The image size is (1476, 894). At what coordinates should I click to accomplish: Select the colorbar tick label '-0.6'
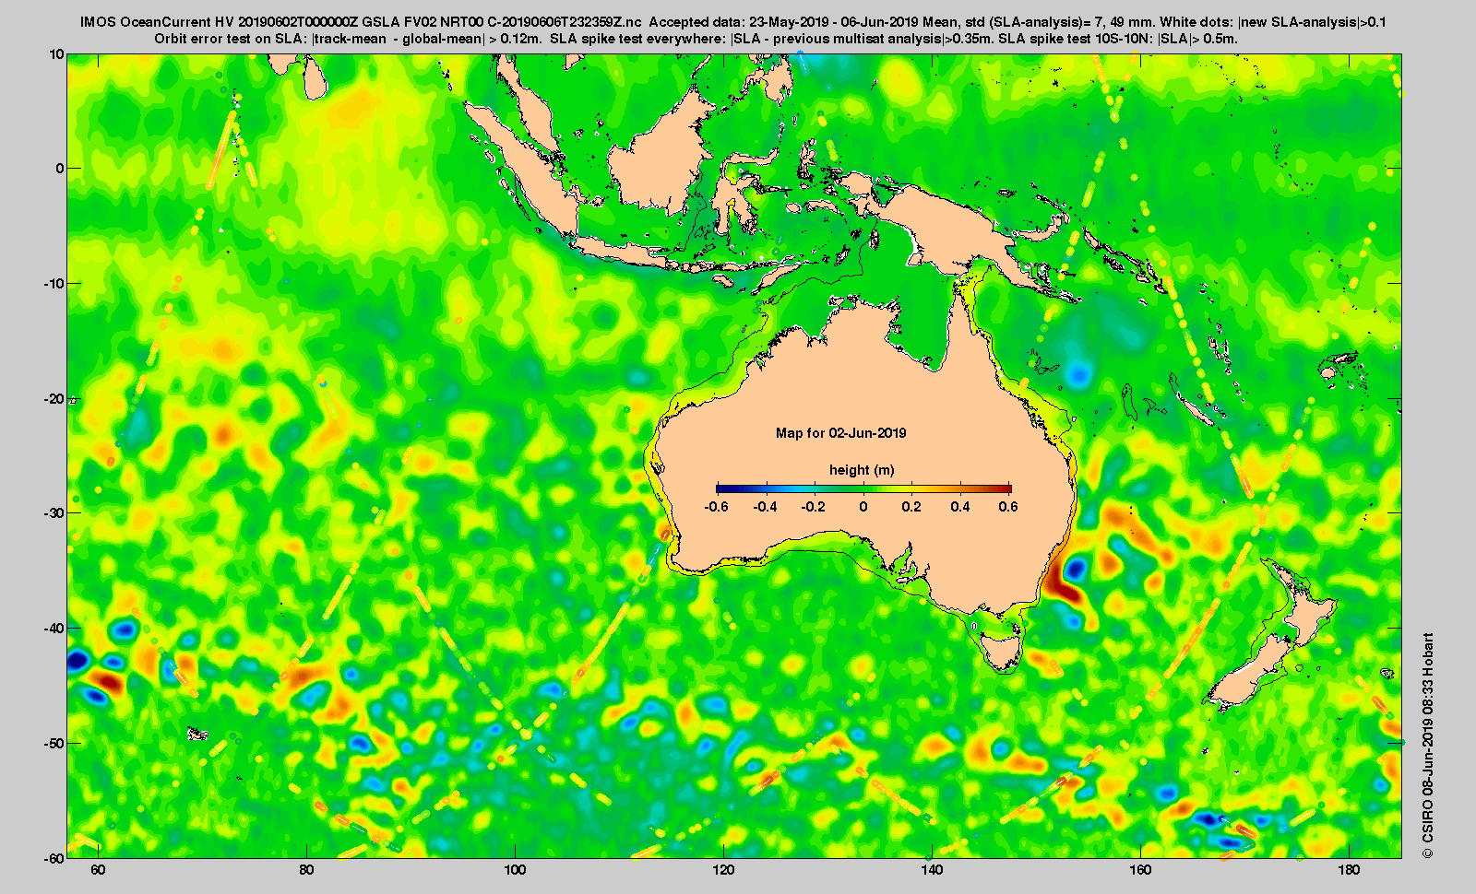[716, 507]
